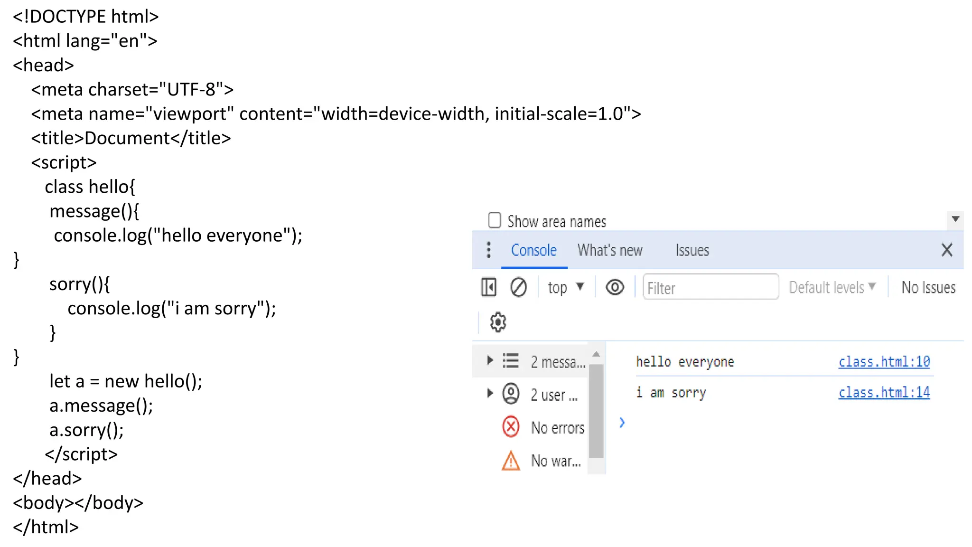Viewport: 972px width, 547px height.
Task: Click the a.sorry(); code line
Action: point(86,430)
